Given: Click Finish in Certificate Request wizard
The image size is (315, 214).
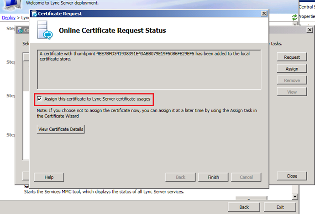Looking at the screenshot, I should 213,177.
